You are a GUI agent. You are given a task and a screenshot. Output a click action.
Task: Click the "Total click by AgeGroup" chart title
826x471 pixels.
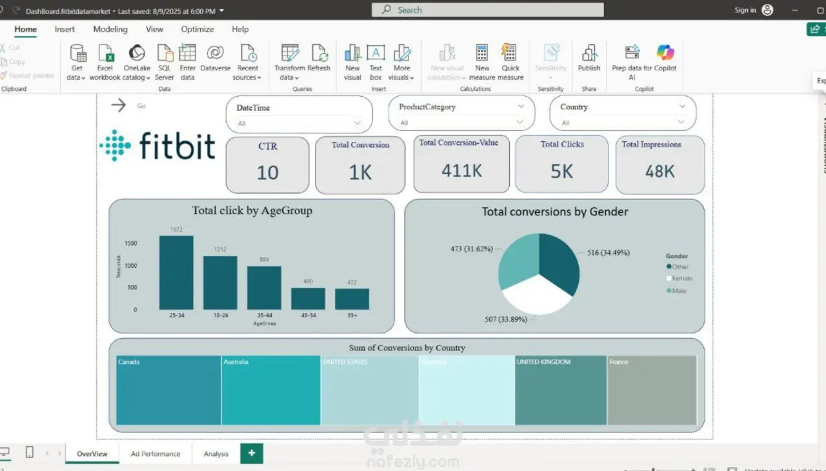tap(252, 210)
